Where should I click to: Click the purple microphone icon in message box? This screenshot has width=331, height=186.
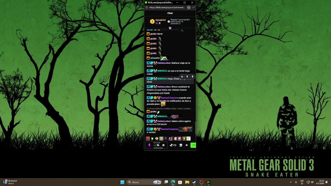pos(149,145)
